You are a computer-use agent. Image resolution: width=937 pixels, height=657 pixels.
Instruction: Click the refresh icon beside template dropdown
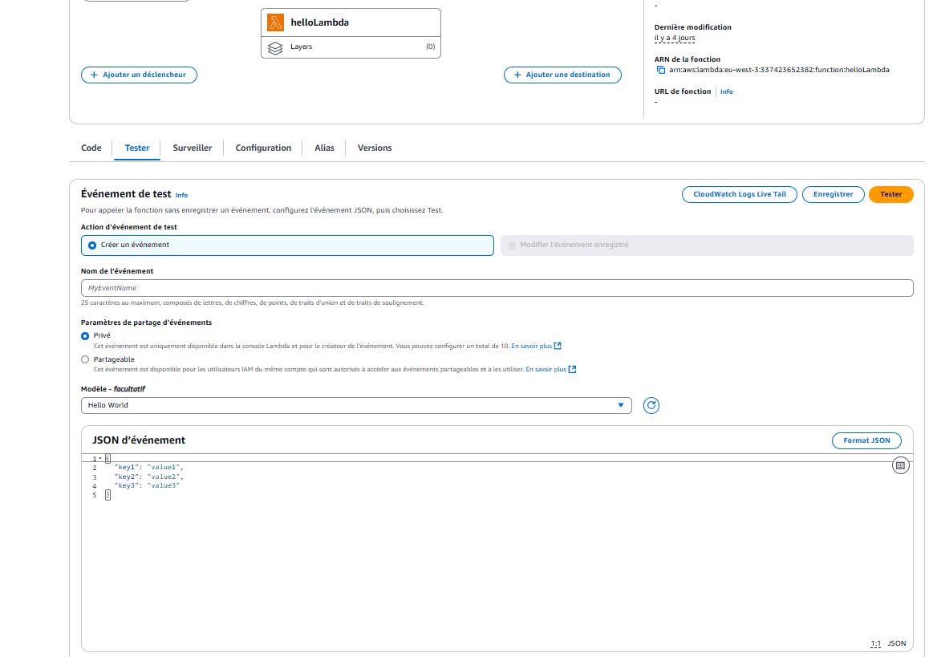click(x=651, y=405)
